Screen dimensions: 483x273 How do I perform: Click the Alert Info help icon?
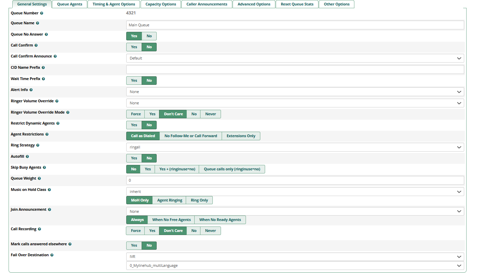click(31, 90)
